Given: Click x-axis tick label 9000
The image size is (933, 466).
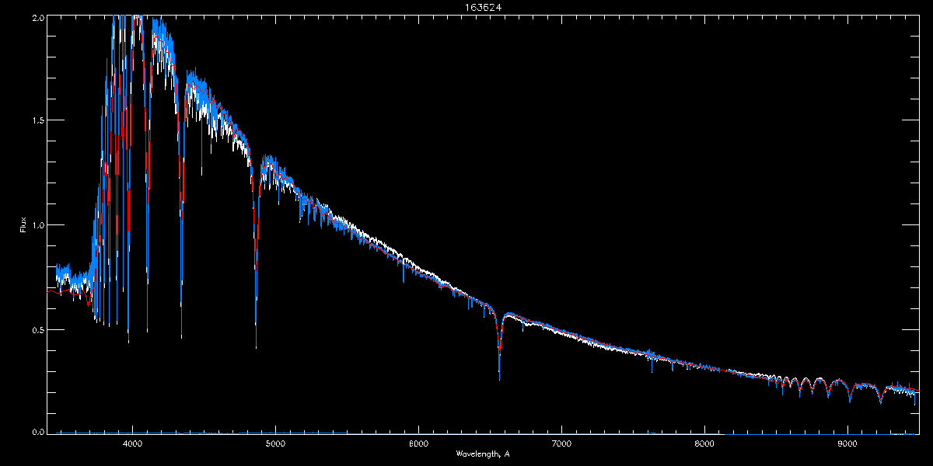Looking at the screenshot, I should (x=847, y=443).
